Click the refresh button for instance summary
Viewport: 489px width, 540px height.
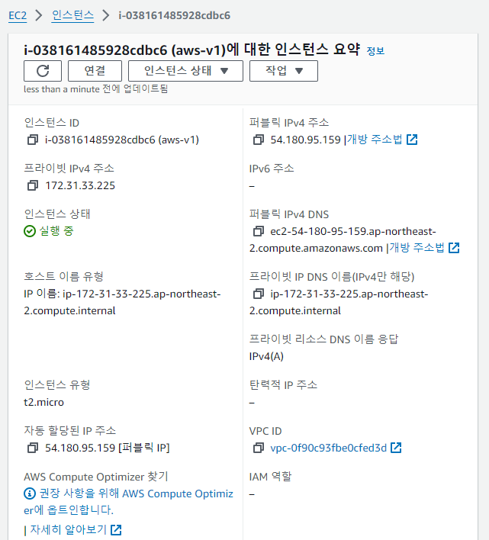point(43,71)
